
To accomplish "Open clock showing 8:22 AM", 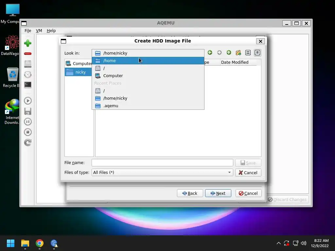I will [x=320, y=243].
